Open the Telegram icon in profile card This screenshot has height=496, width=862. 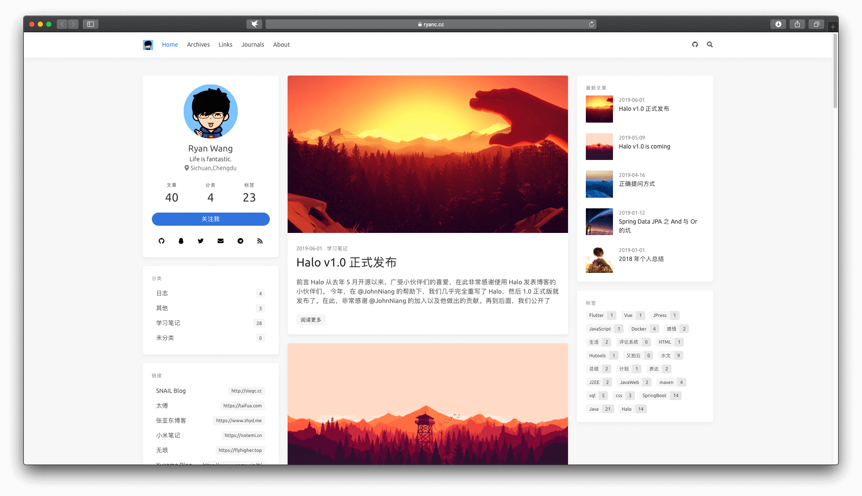[241, 241]
